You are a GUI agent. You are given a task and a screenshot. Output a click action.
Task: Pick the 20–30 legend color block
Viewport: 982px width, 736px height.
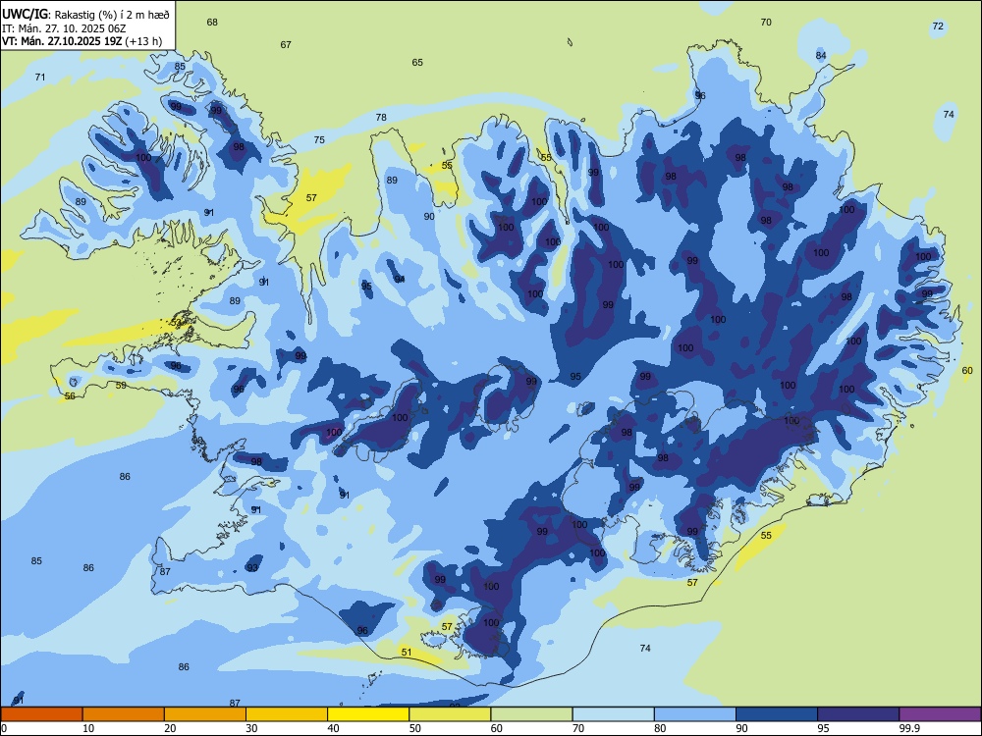coord(205,714)
